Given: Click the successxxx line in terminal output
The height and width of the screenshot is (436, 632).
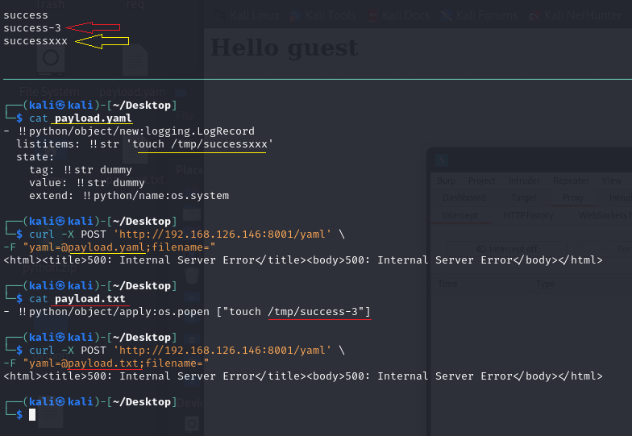Looking at the screenshot, I should tap(35, 41).
